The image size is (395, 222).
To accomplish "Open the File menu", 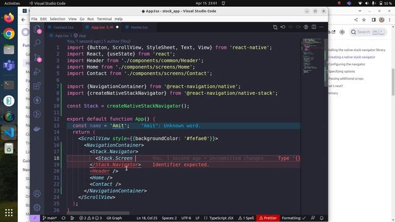I will pyautogui.click(x=34, y=19).
